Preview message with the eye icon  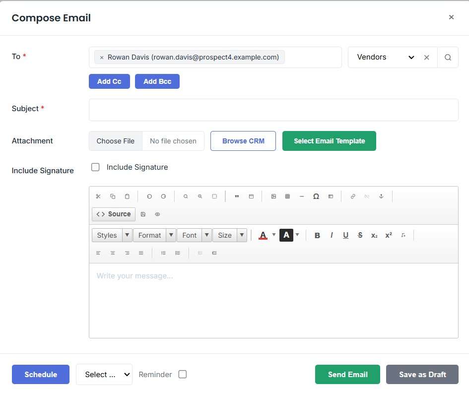(157, 214)
